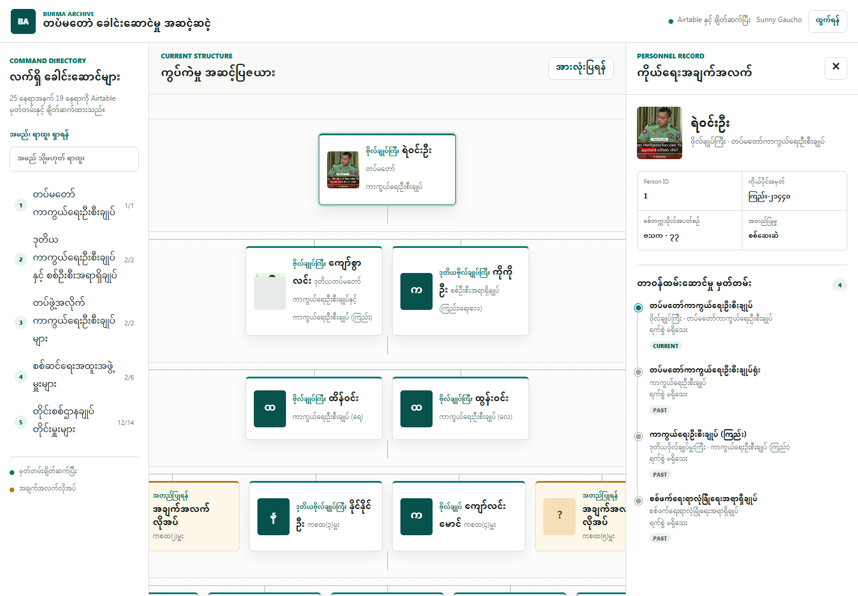Click the PAST tag under တပ်မတော်ကာကွယ်ရေးဦးစီးချုပ်ရုံး
Screen dimensions: 858x596
(x=660, y=410)
